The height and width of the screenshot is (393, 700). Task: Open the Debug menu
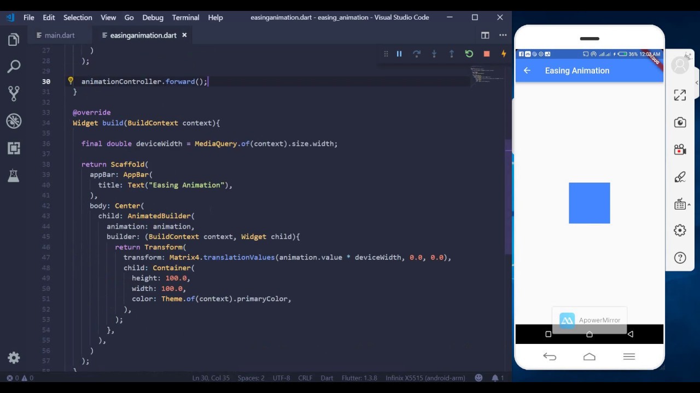(x=153, y=17)
